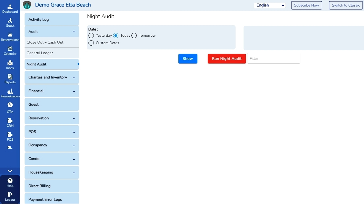The height and width of the screenshot is (204, 364).
Task: Open the CRM module
Action: pos(10,122)
